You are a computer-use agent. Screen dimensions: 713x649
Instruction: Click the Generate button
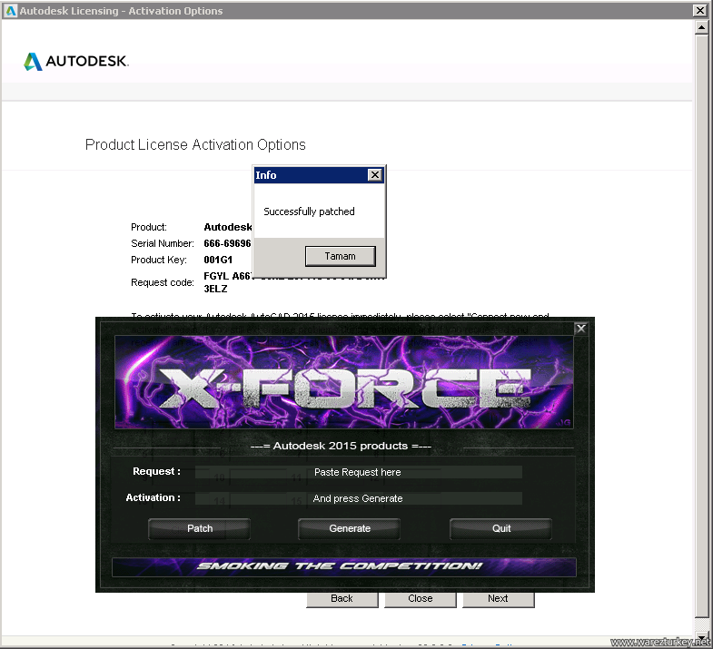350,528
